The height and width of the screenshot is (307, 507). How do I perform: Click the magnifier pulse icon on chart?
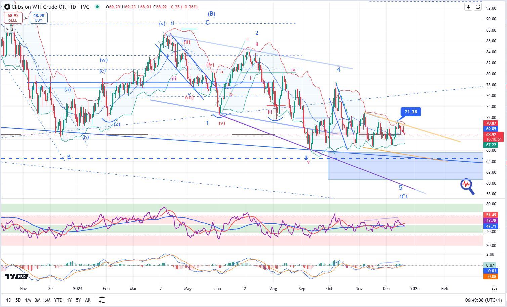pos(467,186)
